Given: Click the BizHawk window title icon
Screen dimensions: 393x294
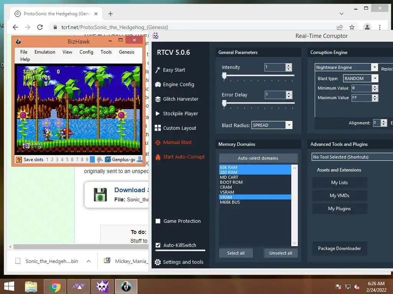Looking at the screenshot, I should point(18,41).
